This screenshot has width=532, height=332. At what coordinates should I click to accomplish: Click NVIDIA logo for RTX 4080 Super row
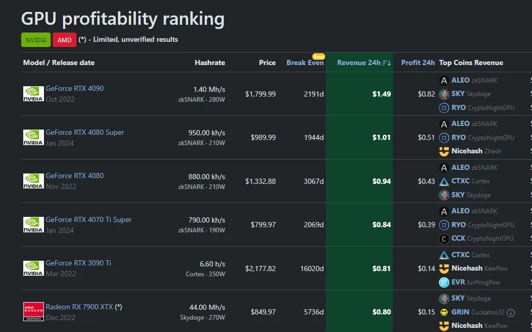point(33,137)
